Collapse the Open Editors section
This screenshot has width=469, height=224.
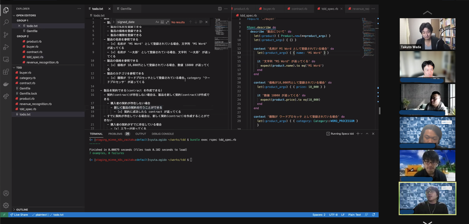tap(26, 14)
